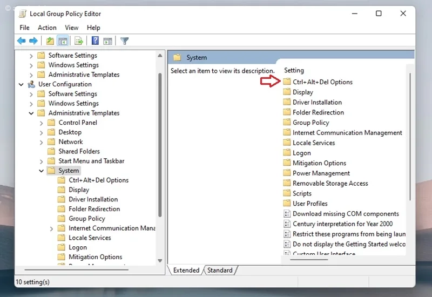Image resolution: width=432 pixels, height=297 pixels.
Task: Collapse the User Configuration node
Action: 21,84
